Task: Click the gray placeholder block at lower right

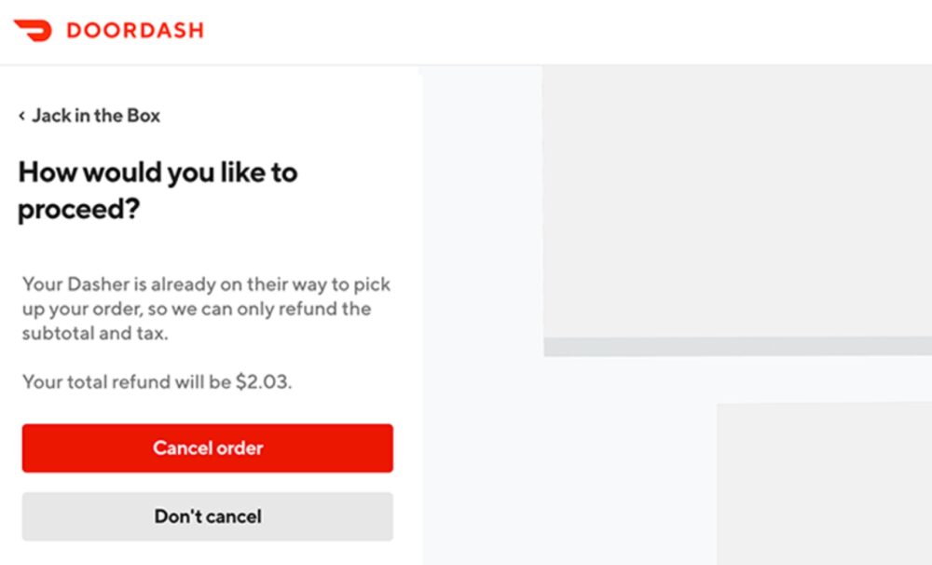Action: tap(824, 483)
